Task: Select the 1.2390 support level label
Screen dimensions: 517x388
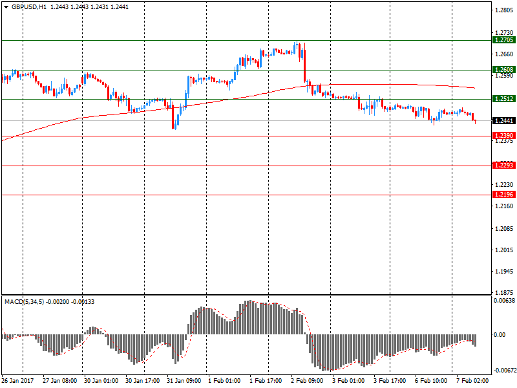Action: click(504, 136)
